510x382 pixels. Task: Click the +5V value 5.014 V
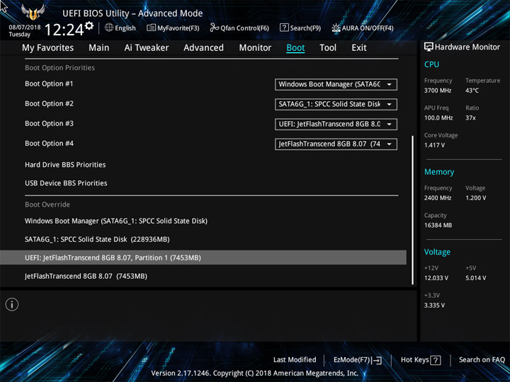pyautogui.click(x=475, y=278)
